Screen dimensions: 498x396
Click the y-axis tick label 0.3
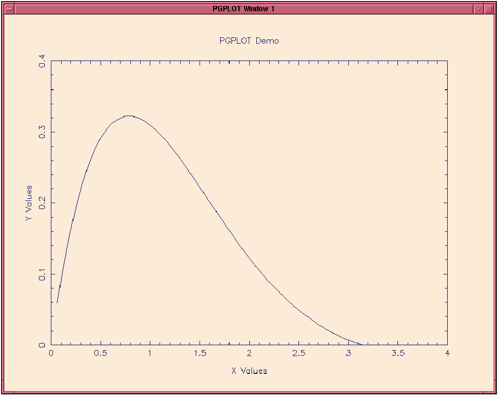pos(43,132)
